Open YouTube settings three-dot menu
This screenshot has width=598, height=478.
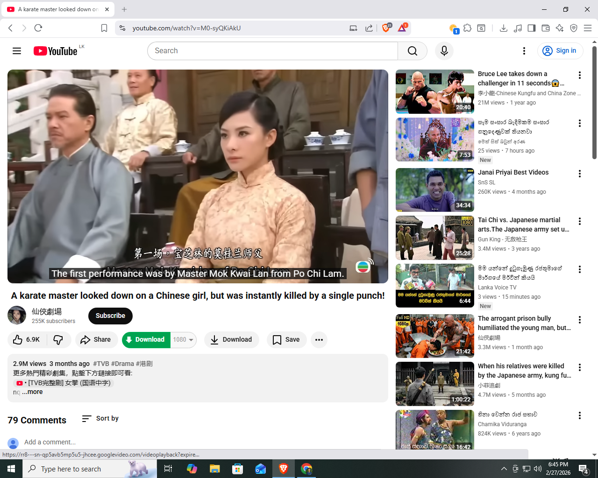(x=524, y=51)
